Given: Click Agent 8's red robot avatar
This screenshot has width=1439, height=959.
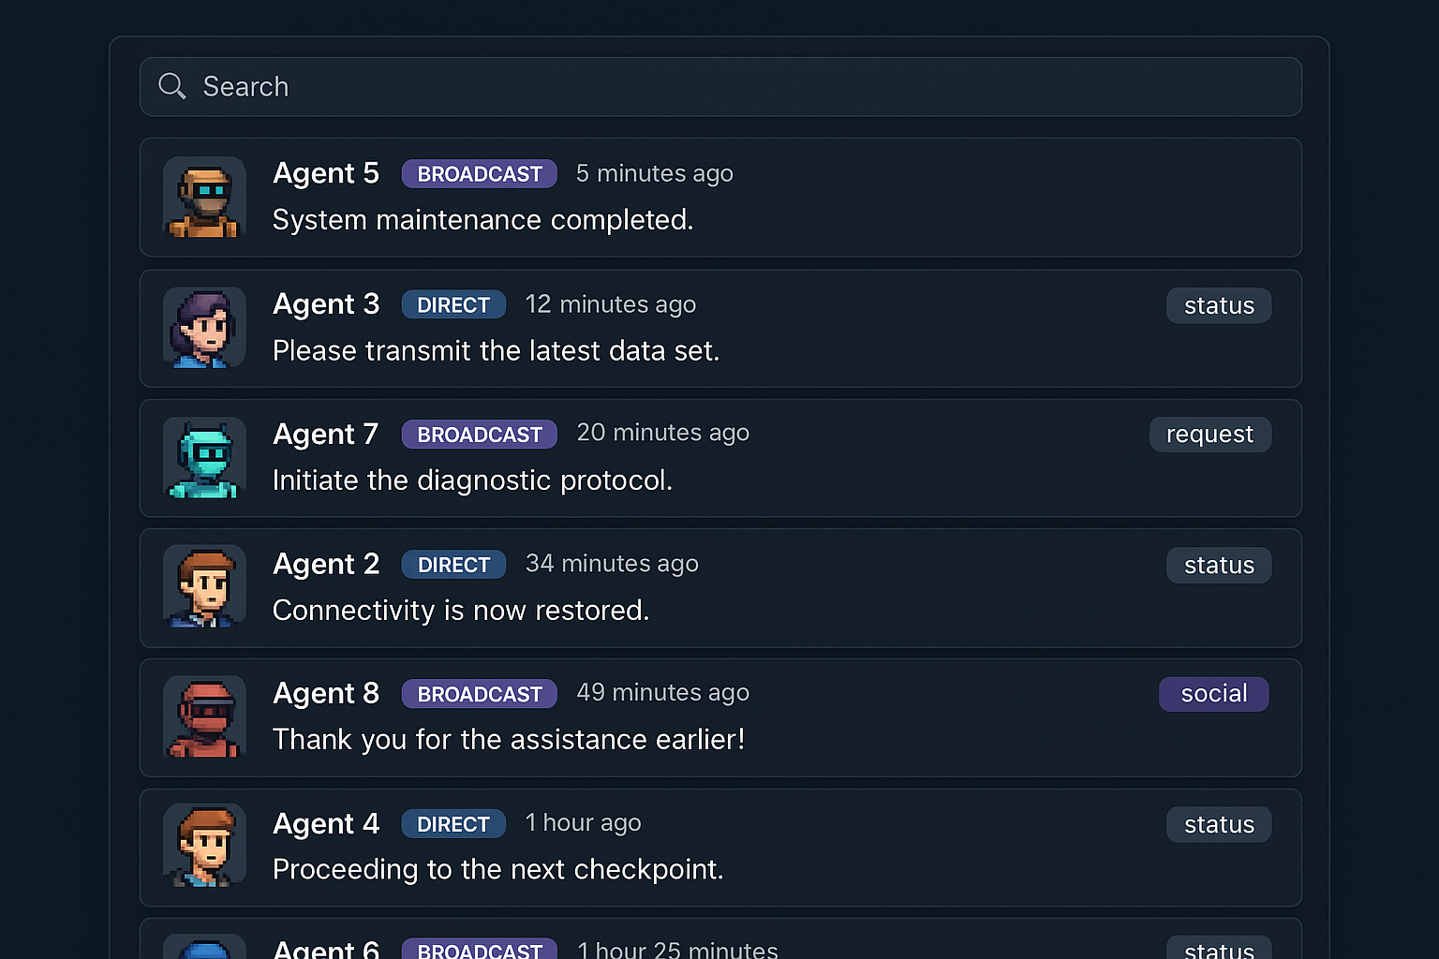Looking at the screenshot, I should 203,717.
